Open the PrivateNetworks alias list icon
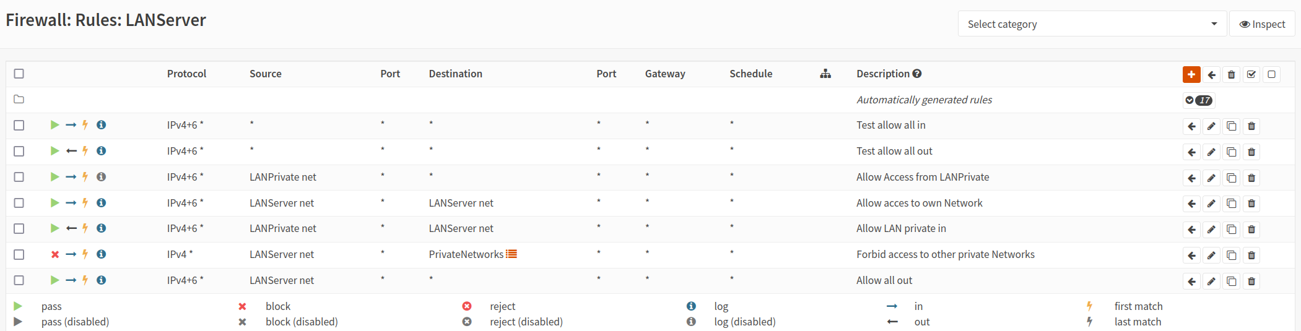The height and width of the screenshot is (331, 1301). point(511,254)
